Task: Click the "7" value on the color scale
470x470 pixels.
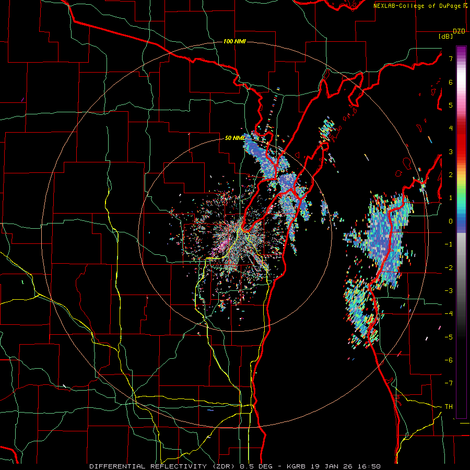Action: click(451, 58)
